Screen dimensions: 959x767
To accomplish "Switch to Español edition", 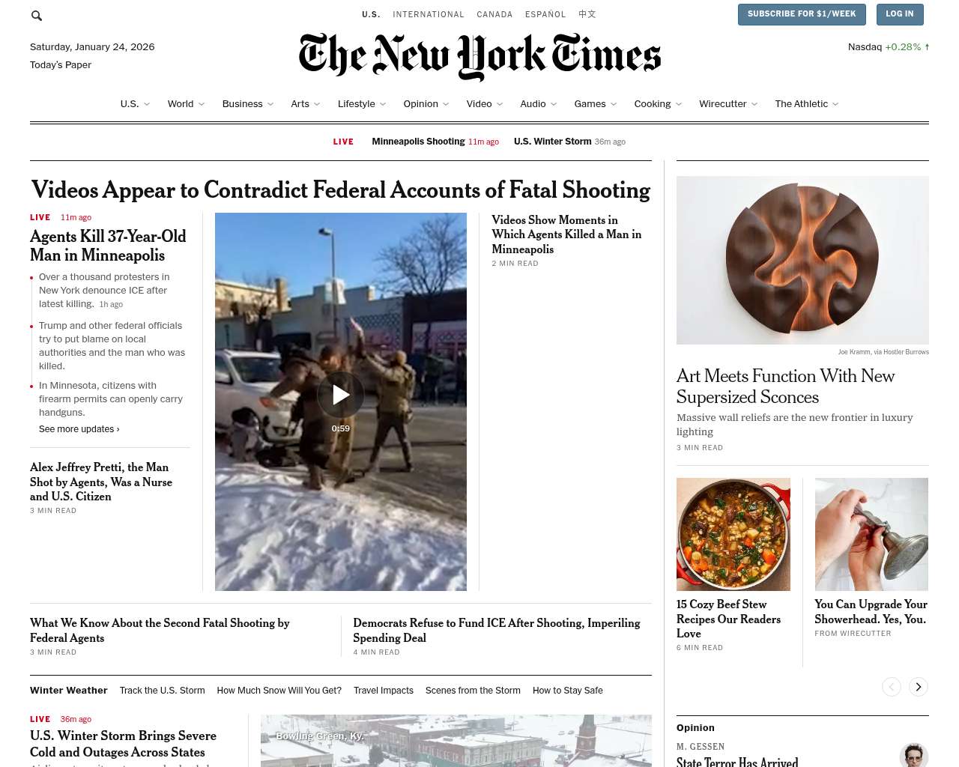I will point(545,14).
